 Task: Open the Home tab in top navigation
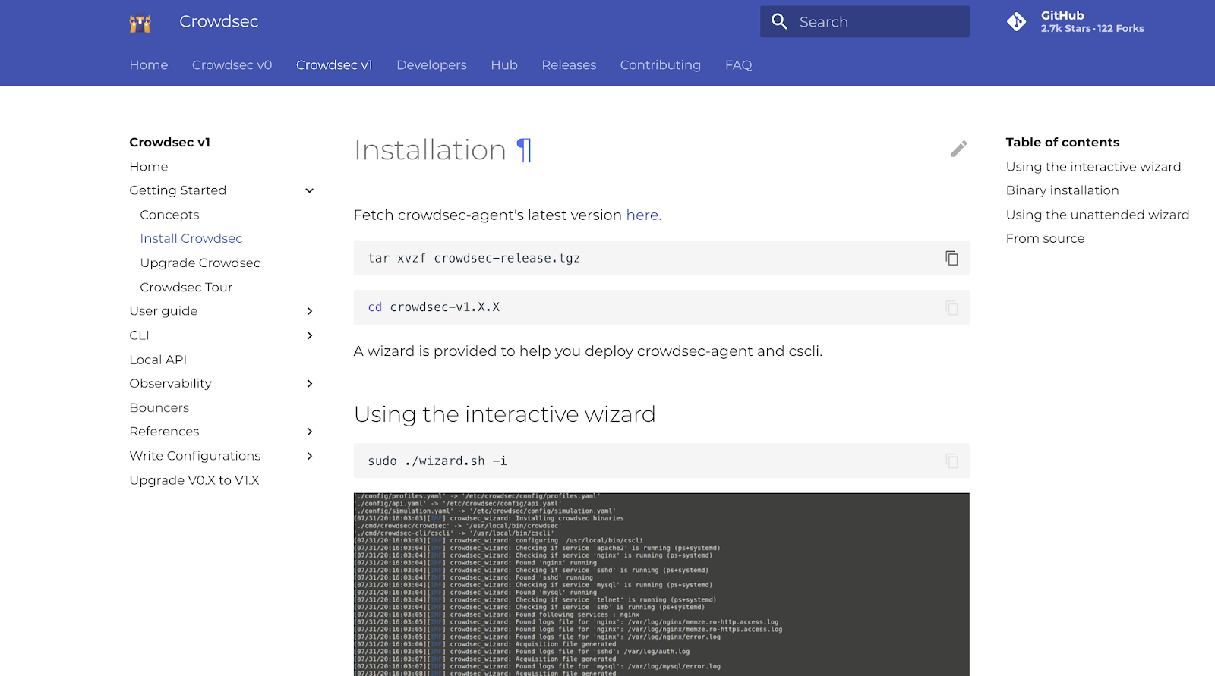click(149, 65)
